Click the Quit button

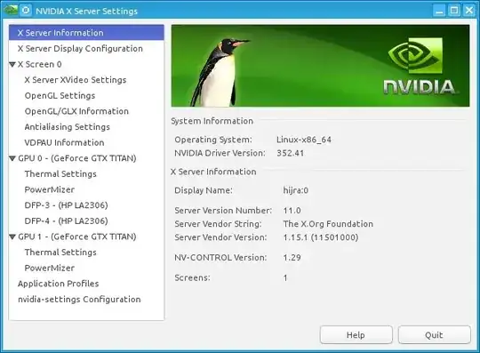tap(434, 335)
